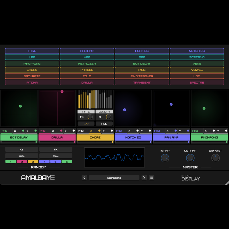
Task: Open the preset hamburger menu
Action: pyautogui.click(x=152, y=177)
